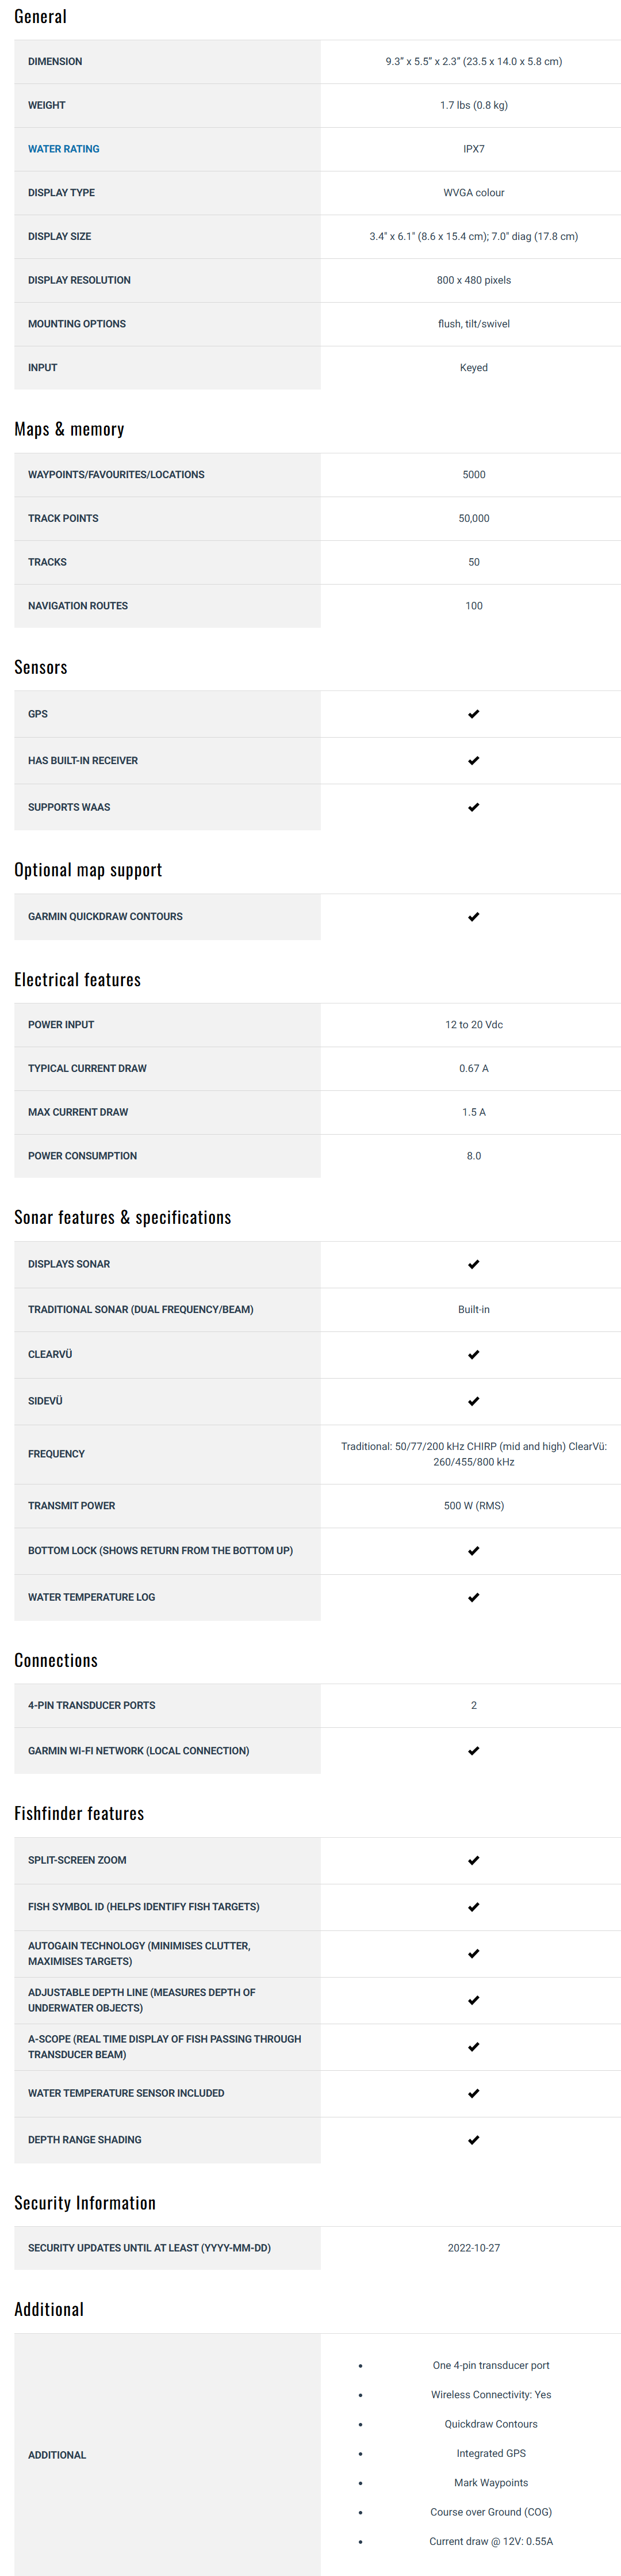Click the Displays Sonar checkmark icon
Image resolution: width=621 pixels, height=2576 pixels.
coord(473,1264)
